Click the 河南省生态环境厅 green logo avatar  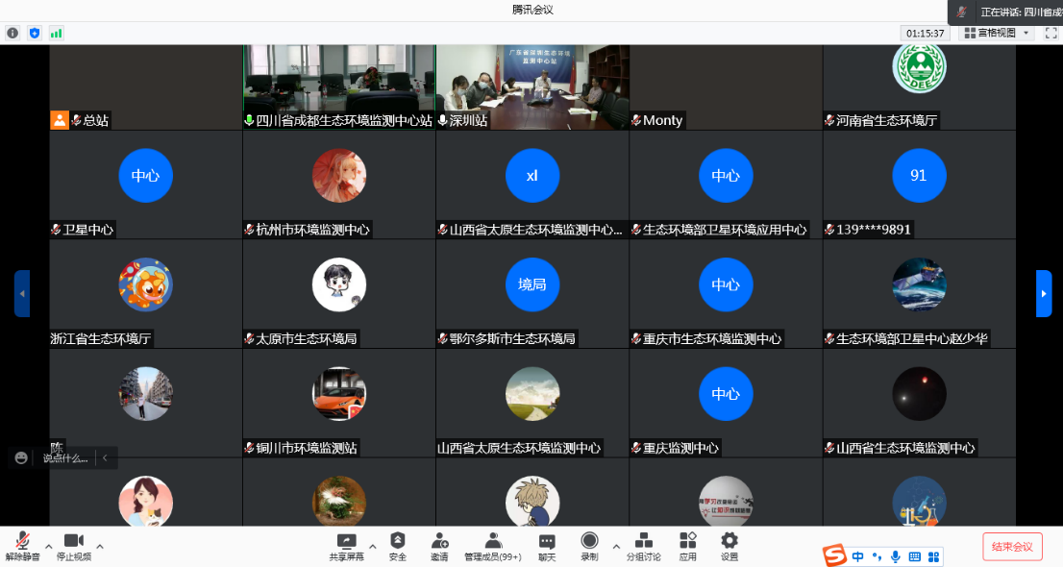pyautogui.click(x=919, y=68)
